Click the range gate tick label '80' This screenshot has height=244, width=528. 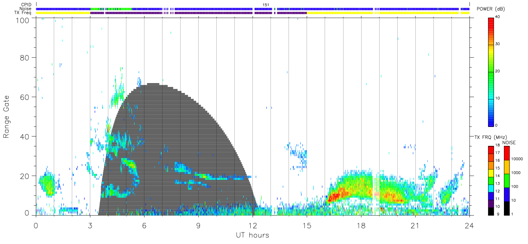(25, 58)
